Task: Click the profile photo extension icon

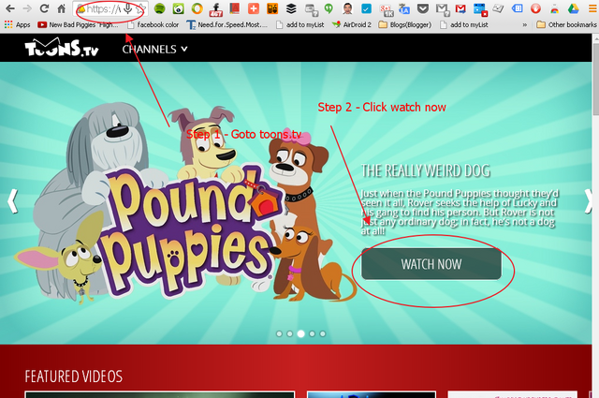Action: (347, 8)
